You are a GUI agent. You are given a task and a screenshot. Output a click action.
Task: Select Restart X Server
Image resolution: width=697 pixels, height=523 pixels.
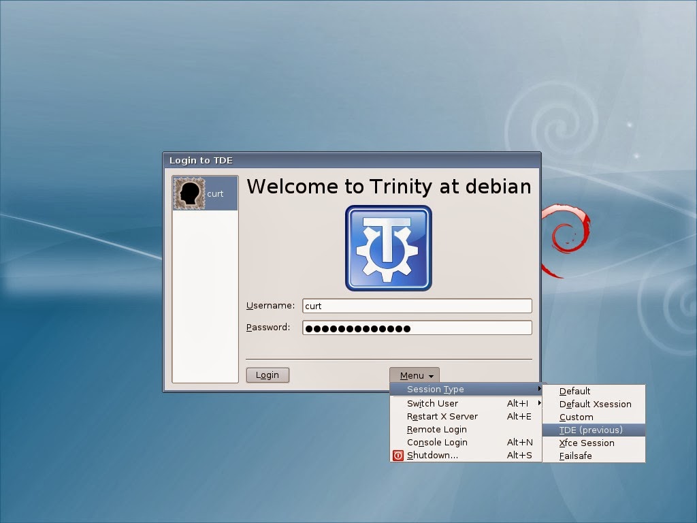441,416
